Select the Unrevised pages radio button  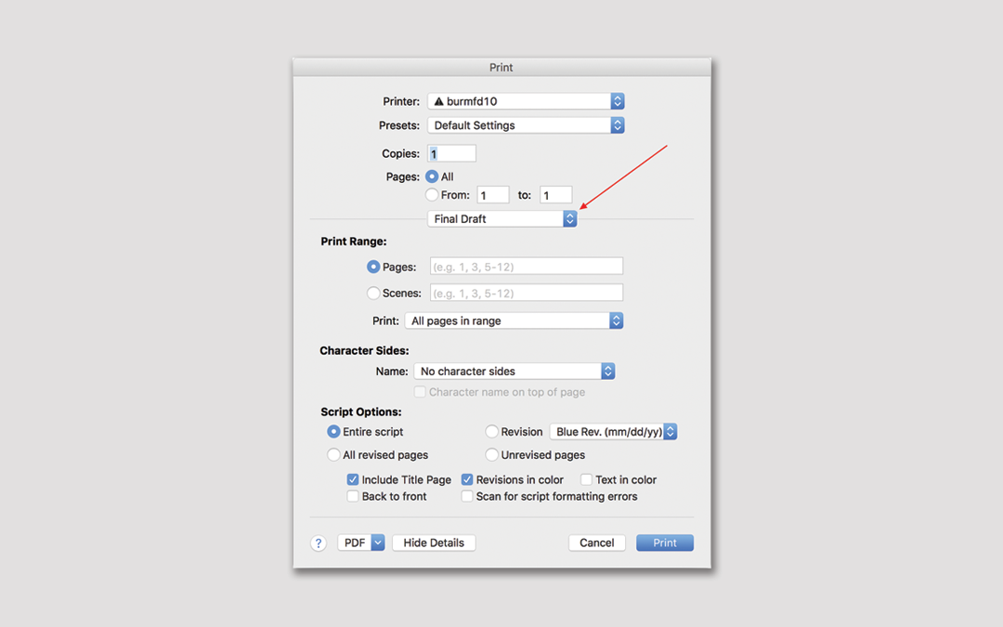coord(492,455)
